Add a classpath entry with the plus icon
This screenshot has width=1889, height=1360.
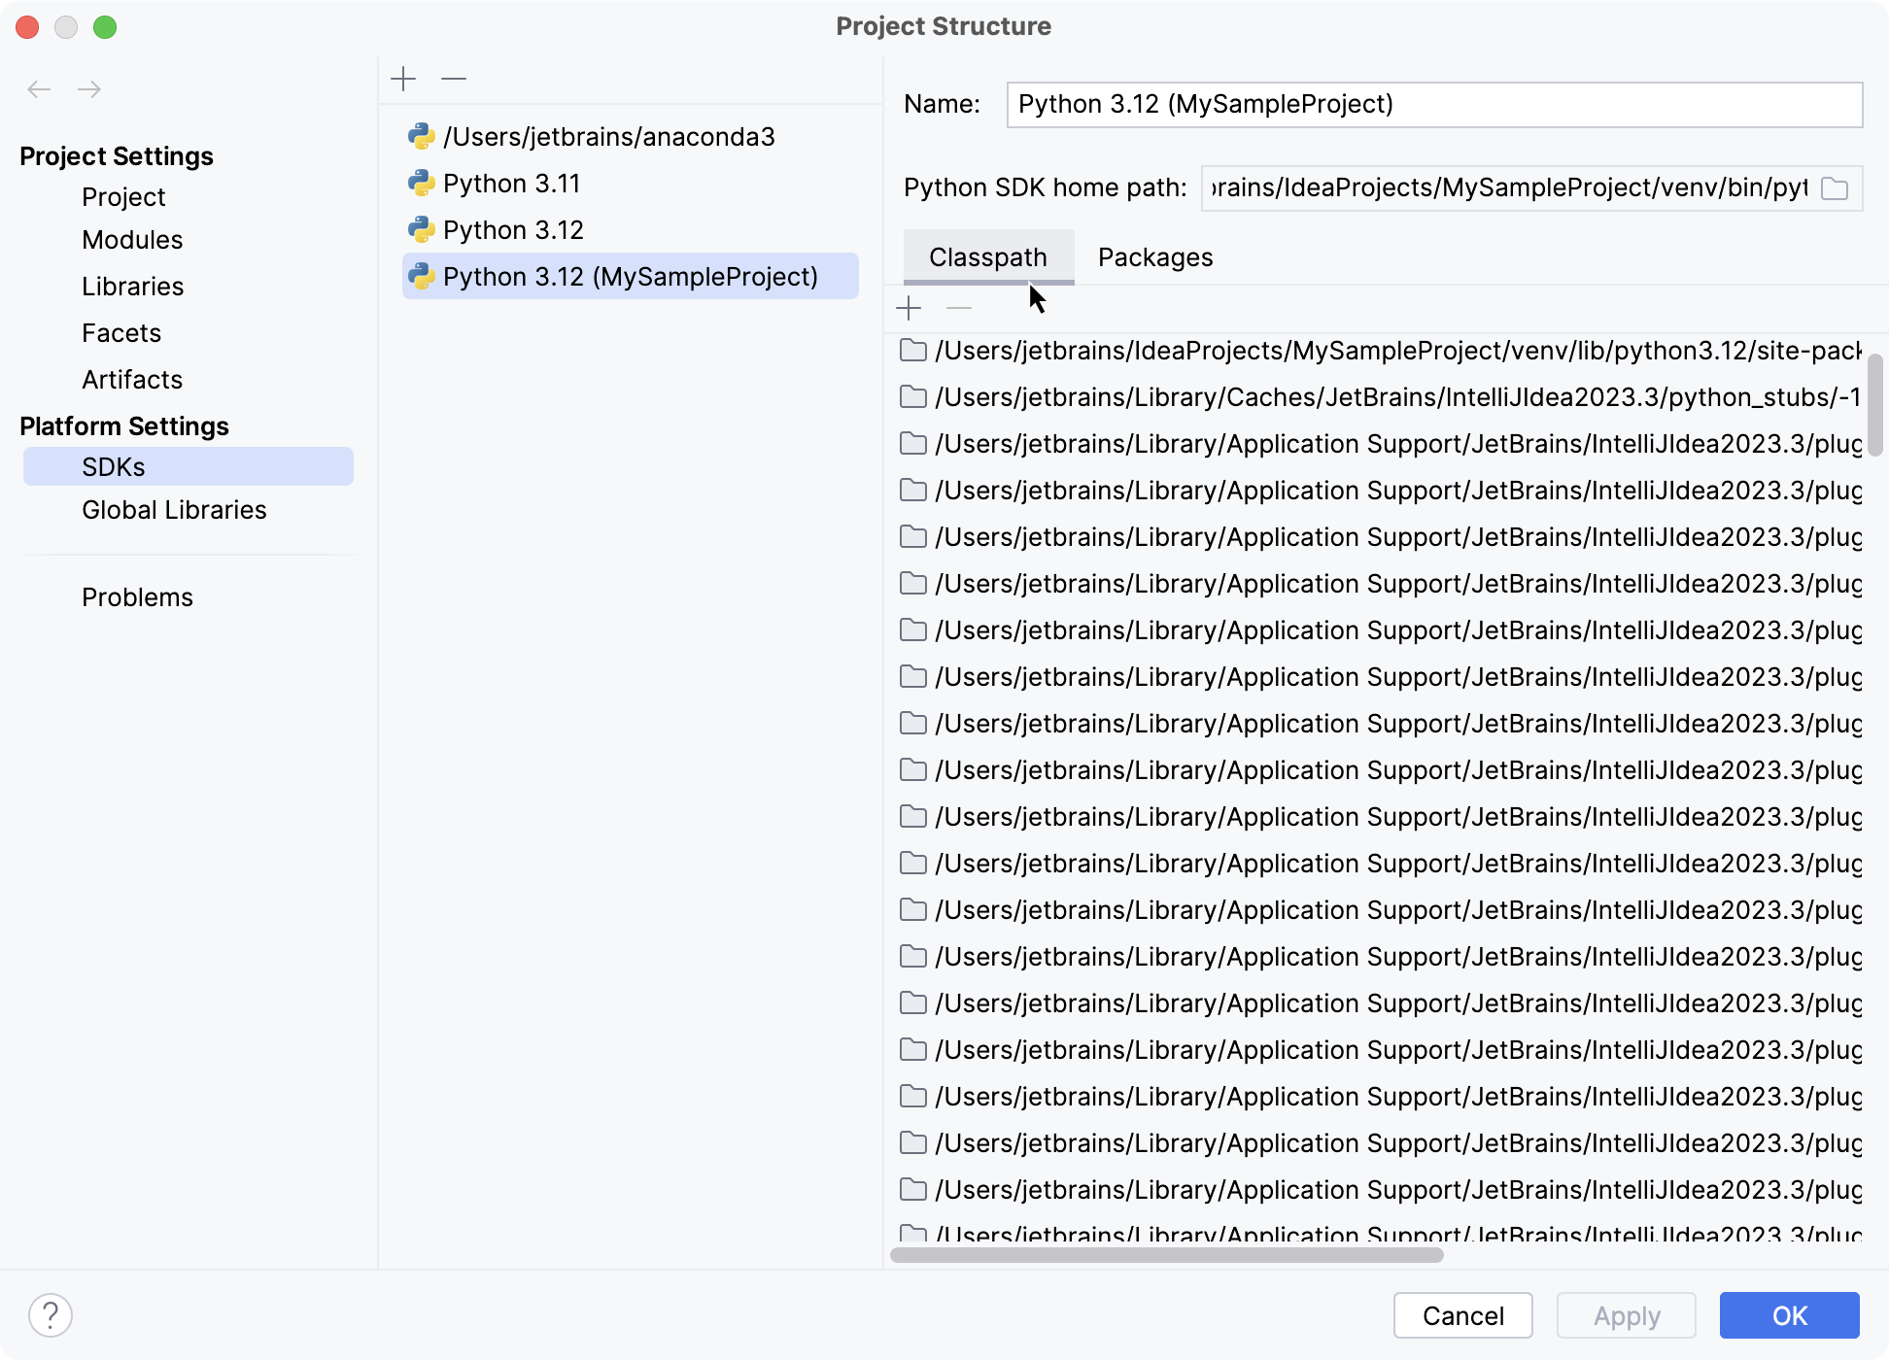coord(909,307)
